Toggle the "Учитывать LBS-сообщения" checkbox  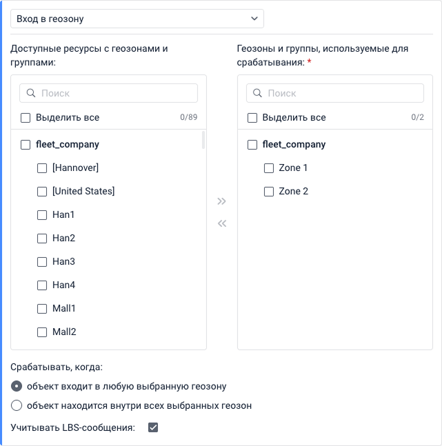[153, 427]
